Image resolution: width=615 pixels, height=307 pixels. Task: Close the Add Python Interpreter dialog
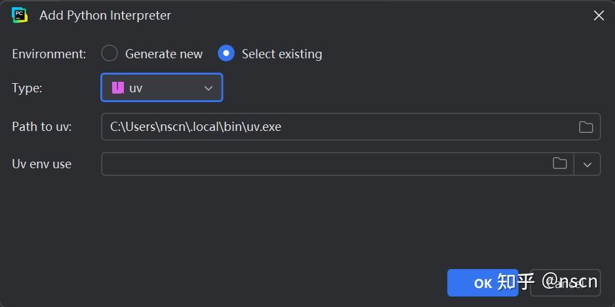point(599,16)
